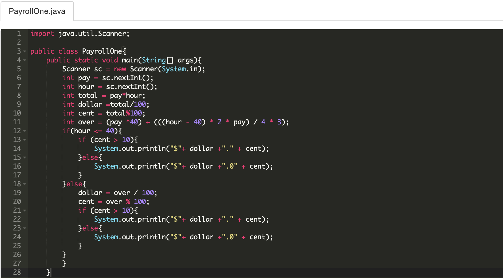Select the PayrollOne.java tab
Image resolution: width=503 pixels, height=278 pixels.
coord(37,11)
